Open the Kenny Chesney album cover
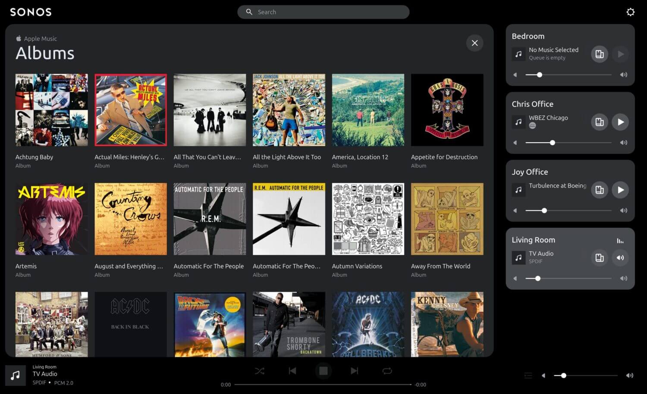Screen dimensions: 647x394 (x=447, y=324)
